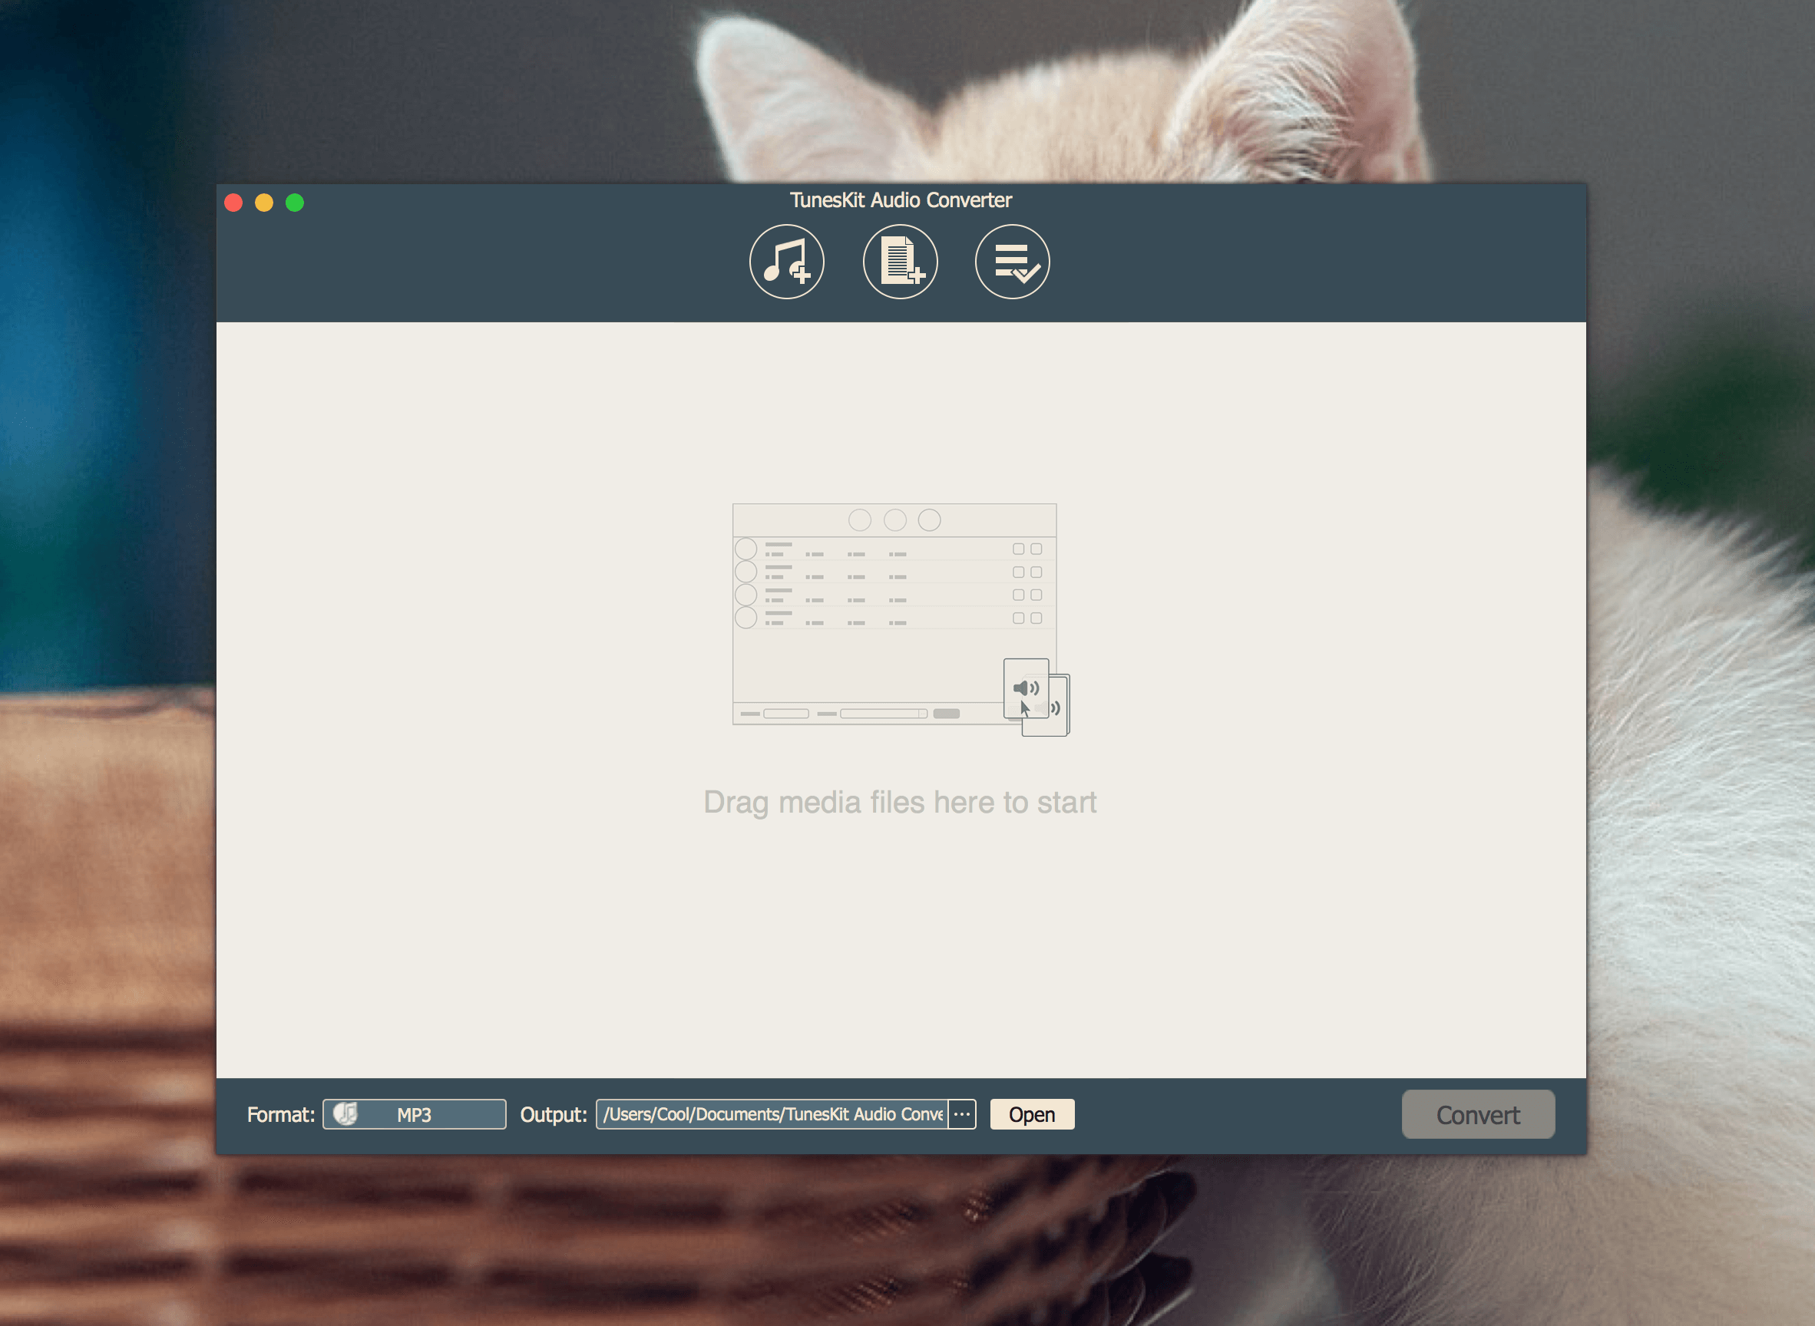Viewport: 1815px width, 1326px height.
Task: Open the converted history list icon
Action: pyautogui.click(x=1012, y=262)
